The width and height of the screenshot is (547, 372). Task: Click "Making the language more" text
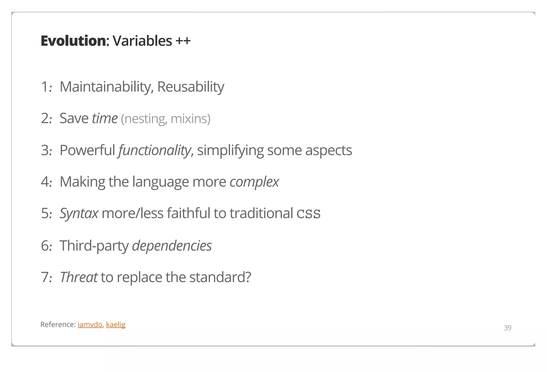pos(143,182)
